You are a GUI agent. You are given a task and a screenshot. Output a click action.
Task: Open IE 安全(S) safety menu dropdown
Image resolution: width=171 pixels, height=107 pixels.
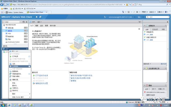pos(153,12)
